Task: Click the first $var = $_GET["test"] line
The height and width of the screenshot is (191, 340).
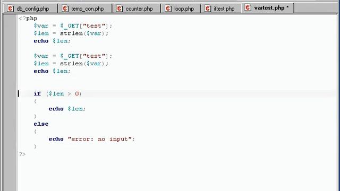Action: (73, 26)
